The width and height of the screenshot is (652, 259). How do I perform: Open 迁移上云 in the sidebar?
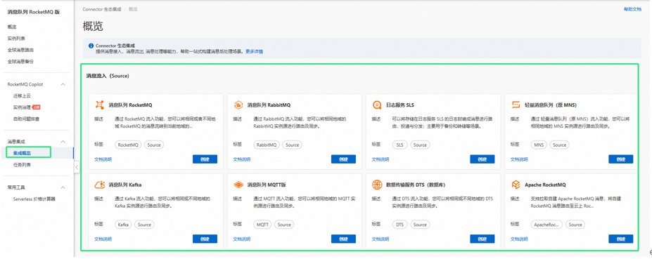click(x=22, y=96)
